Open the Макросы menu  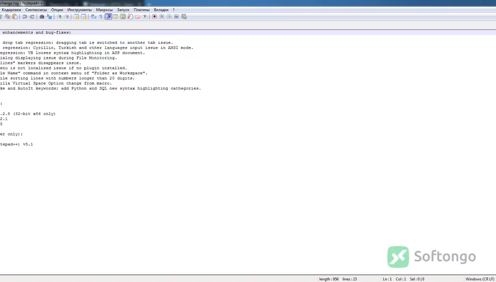104,10
